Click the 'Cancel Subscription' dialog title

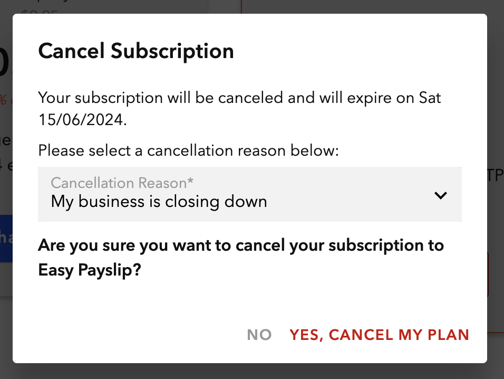135,51
